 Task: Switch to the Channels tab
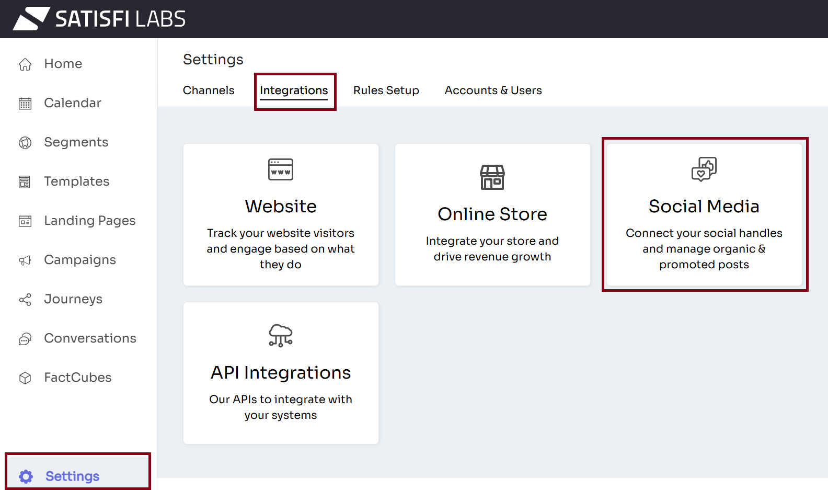(209, 90)
